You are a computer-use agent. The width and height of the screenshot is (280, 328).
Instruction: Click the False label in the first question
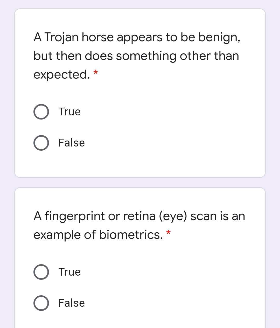[71, 143]
